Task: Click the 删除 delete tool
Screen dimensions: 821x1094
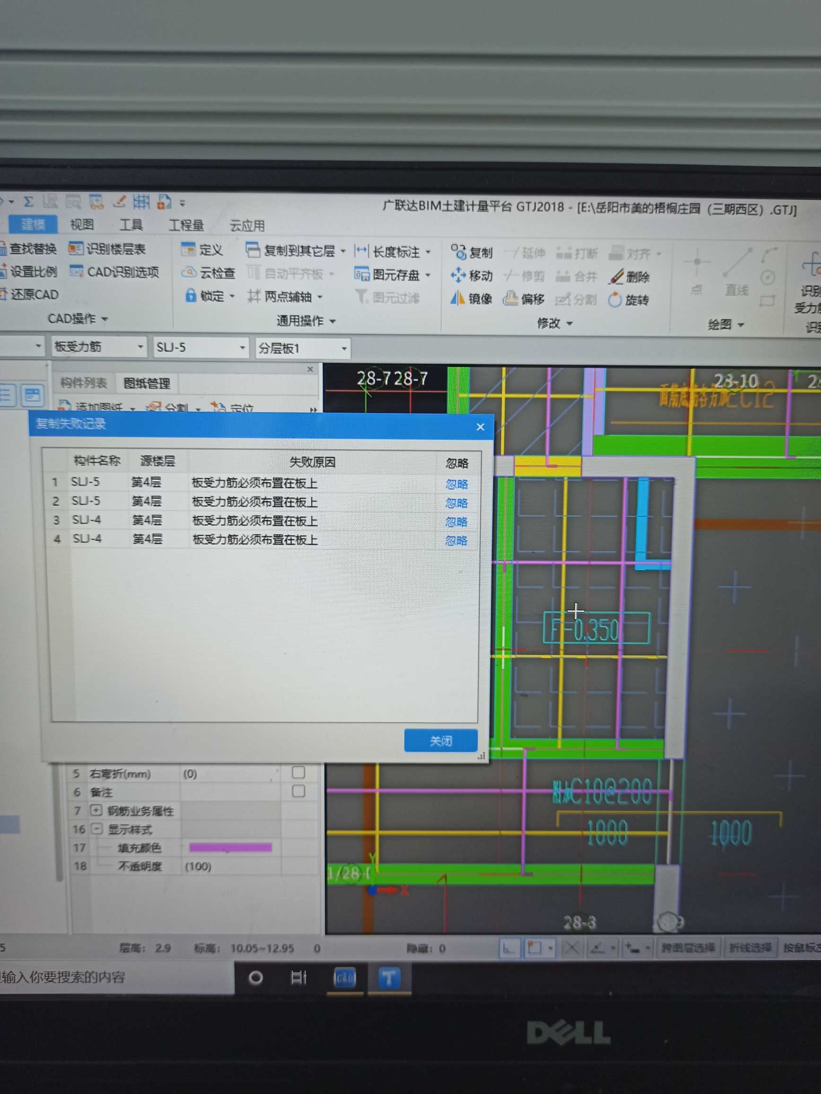Action: coord(629,276)
